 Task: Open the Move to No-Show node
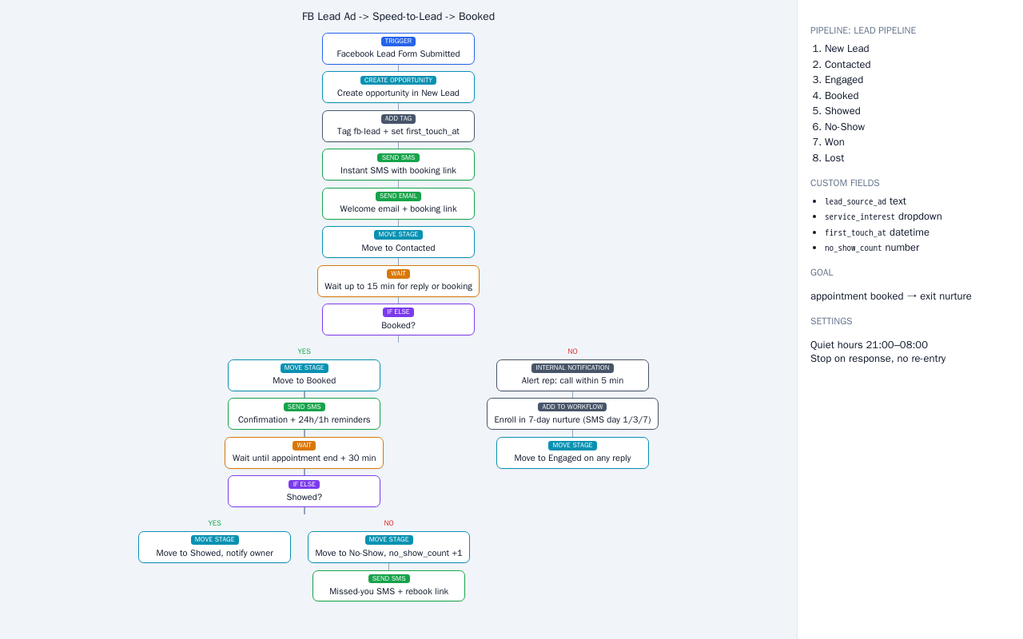coord(388,547)
